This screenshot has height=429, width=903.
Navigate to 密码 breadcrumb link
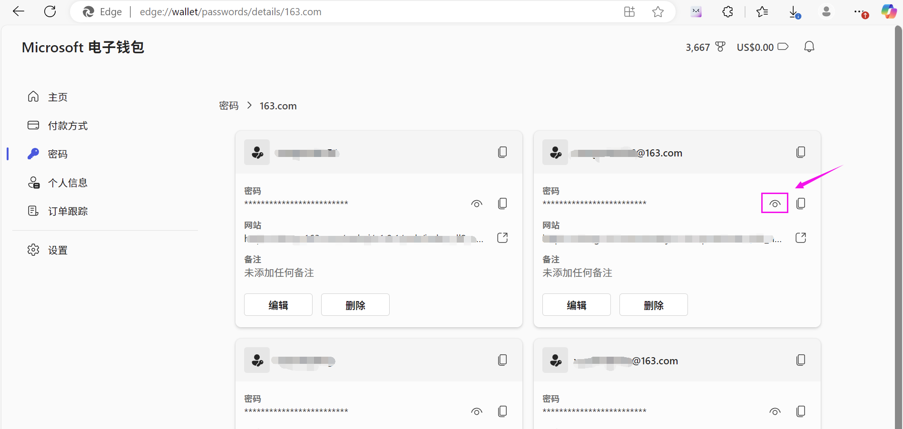pos(228,106)
